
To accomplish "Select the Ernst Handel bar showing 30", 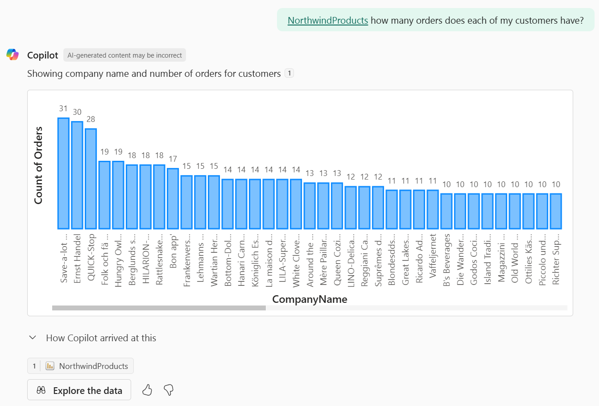I will pyautogui.click(x=77, y=175).
